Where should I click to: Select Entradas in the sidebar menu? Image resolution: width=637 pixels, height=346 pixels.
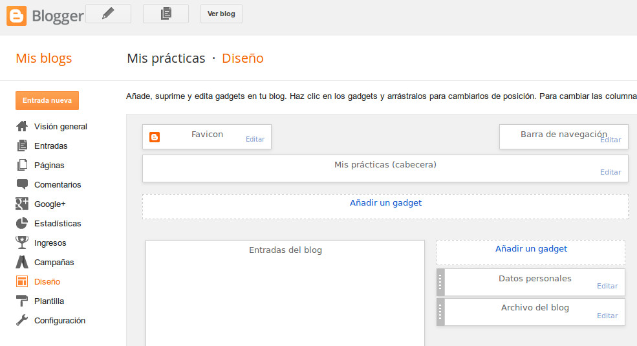(51, 146)
